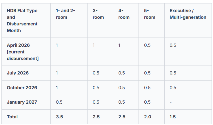This screenshot has width=213, height=125.
Task: Select the 'July 2026' row label
Action: click(x=18, y=73)
